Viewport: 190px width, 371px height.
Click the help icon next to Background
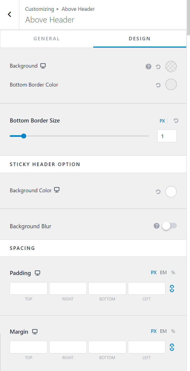148,67
